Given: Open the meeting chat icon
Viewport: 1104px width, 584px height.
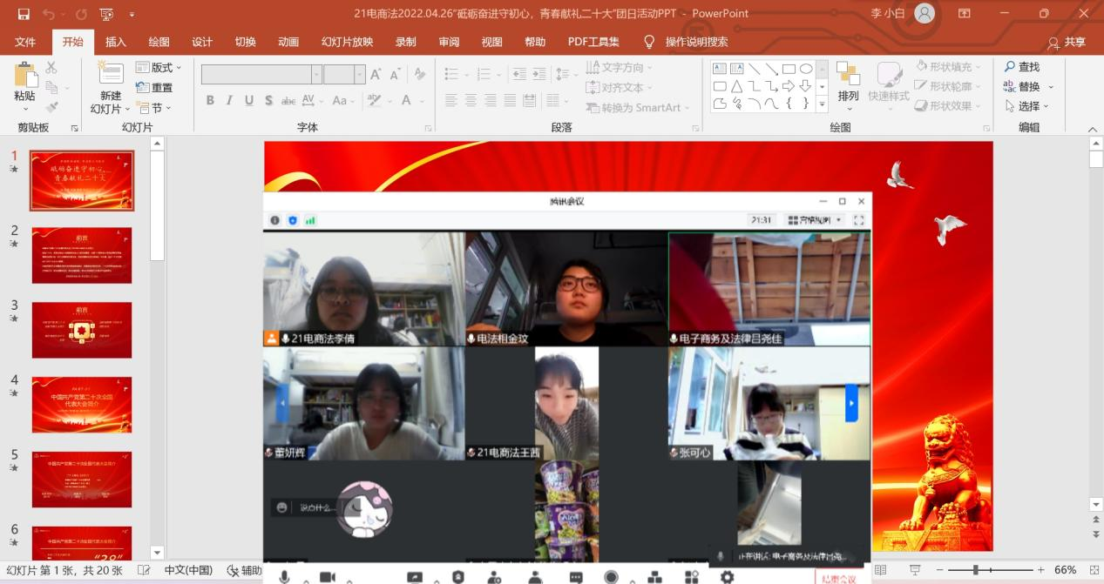Looking at the screenshot, I should click(x=576, y=577).
